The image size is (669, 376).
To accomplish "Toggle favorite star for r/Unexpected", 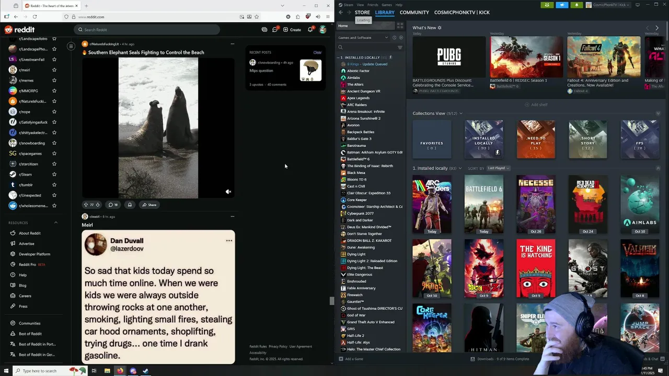I will [54, 195].
